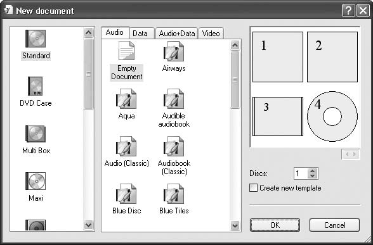This screenshot has width=373, height=245.
Task: Confirm with the OK button
Action: coord(275,225)
